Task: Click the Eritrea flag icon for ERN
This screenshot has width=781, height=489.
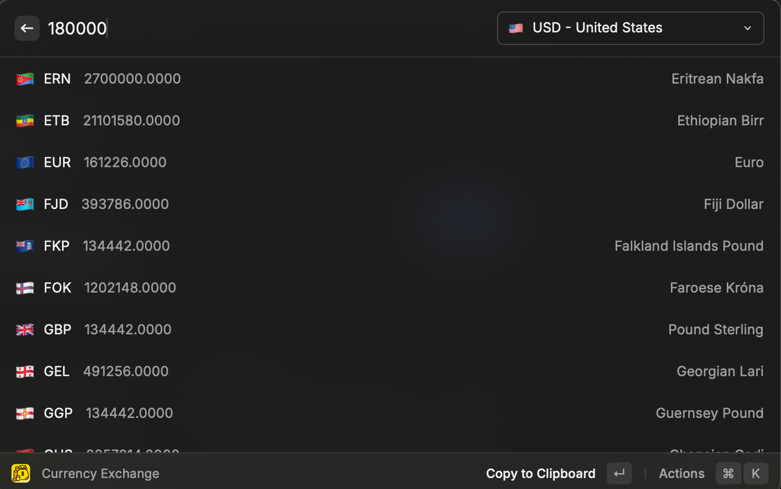Action: pyautogui.click(x=25, y=79)
